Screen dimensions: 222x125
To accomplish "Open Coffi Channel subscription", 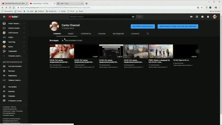I will point(14,33).
